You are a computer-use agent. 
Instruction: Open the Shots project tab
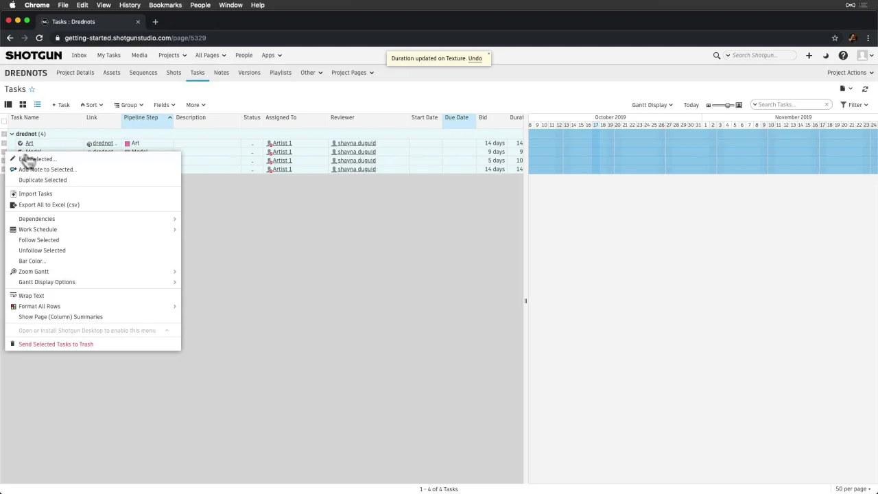(174, 73)
